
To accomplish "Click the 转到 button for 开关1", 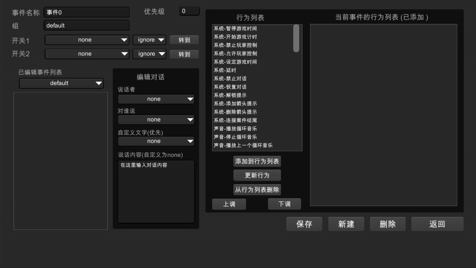I will tap(184, 40).
